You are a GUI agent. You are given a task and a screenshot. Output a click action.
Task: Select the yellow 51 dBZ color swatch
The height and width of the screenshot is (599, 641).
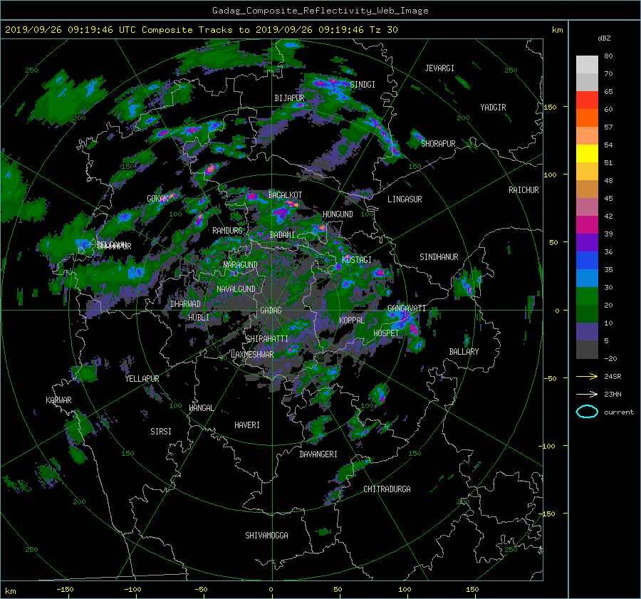587,154
